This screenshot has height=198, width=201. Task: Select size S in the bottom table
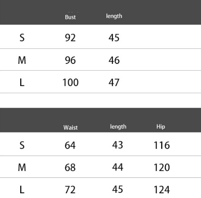pos(22,145)
